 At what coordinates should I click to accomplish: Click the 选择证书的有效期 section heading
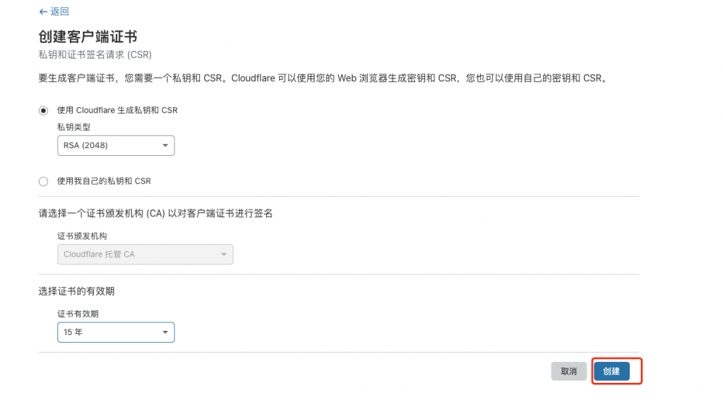click(86, 291)
